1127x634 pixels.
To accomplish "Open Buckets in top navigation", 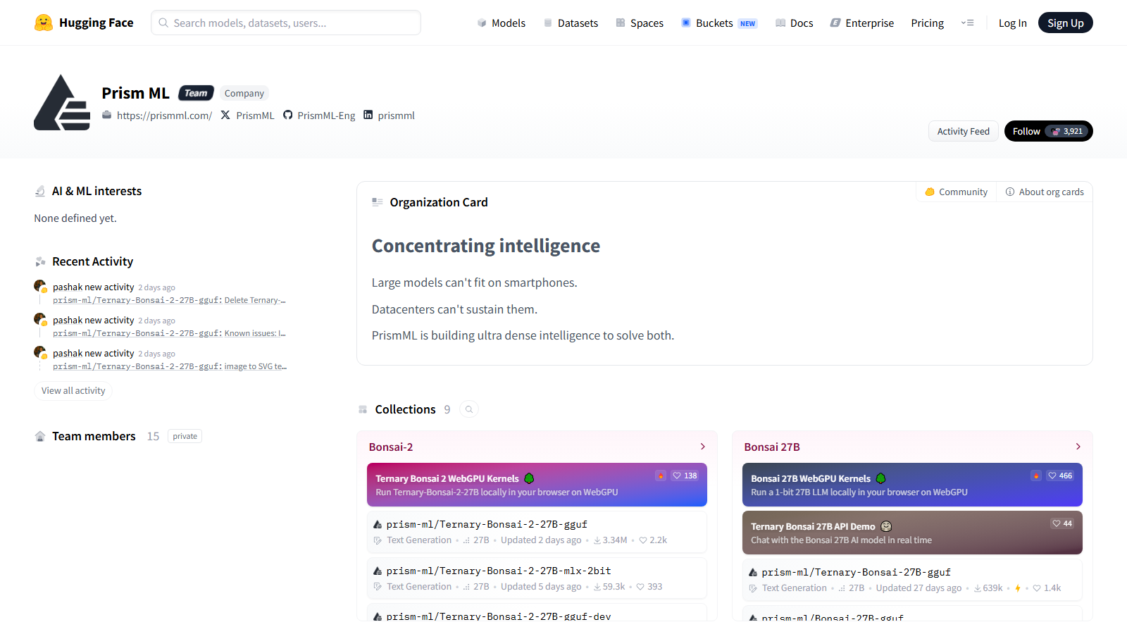I will 719,23.
